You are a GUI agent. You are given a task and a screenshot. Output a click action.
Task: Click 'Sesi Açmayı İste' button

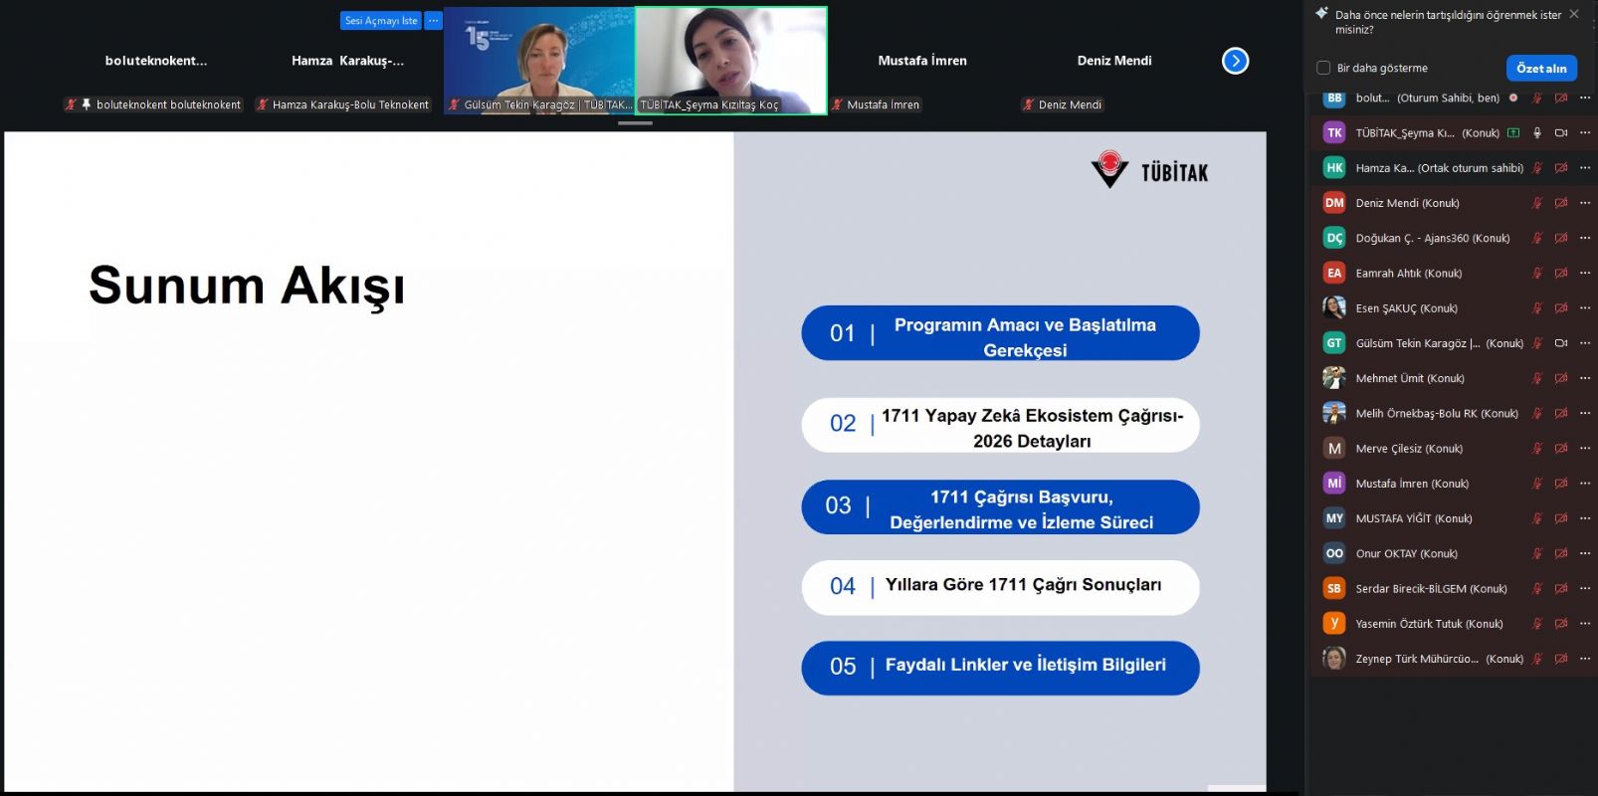tap(381, 20)
